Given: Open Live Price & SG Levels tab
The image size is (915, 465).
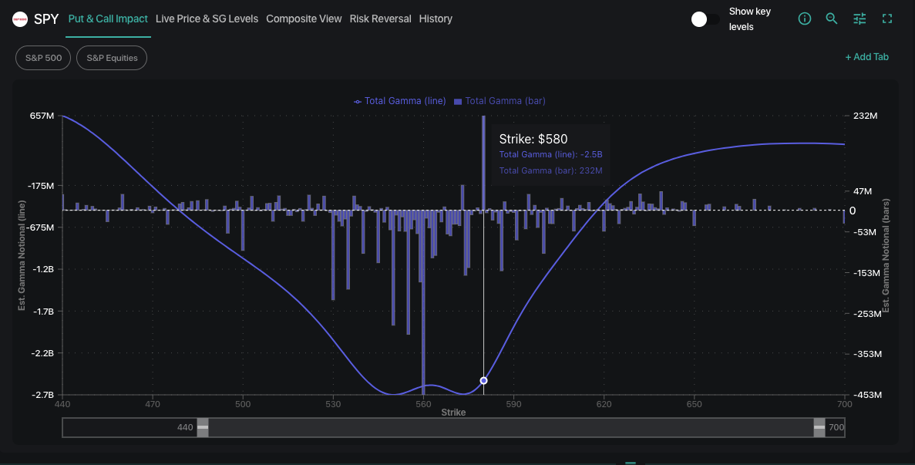Looking at the screenshot, I should point(207,19).
